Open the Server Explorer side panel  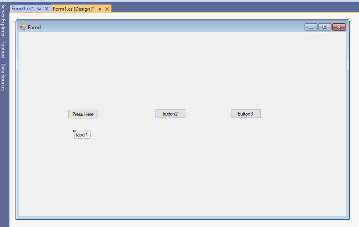pos(3,20)
